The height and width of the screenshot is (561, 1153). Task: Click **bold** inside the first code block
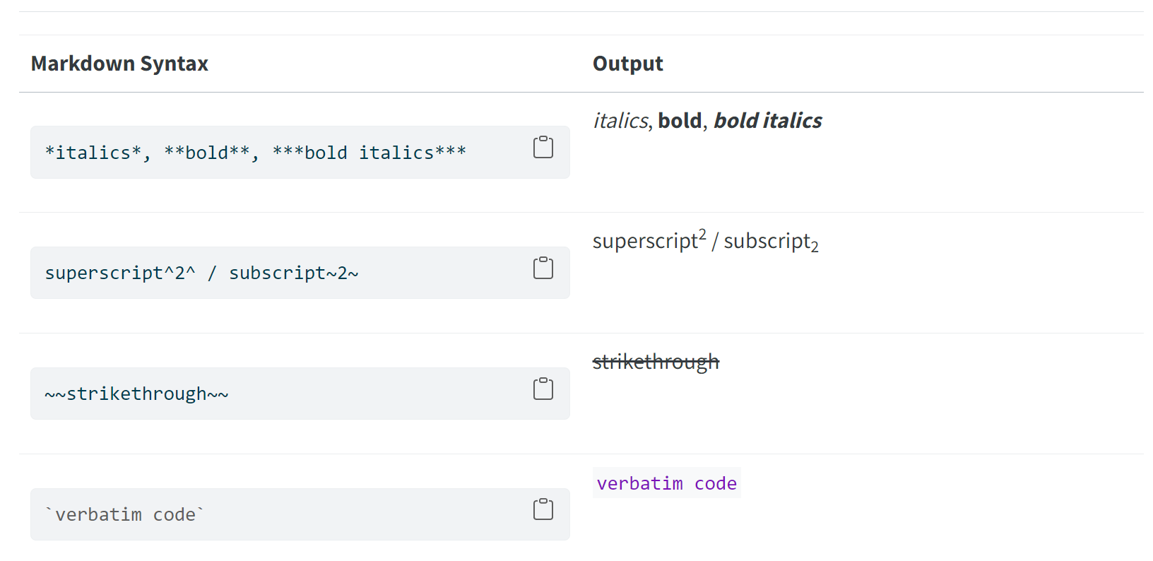pos(207,153)
